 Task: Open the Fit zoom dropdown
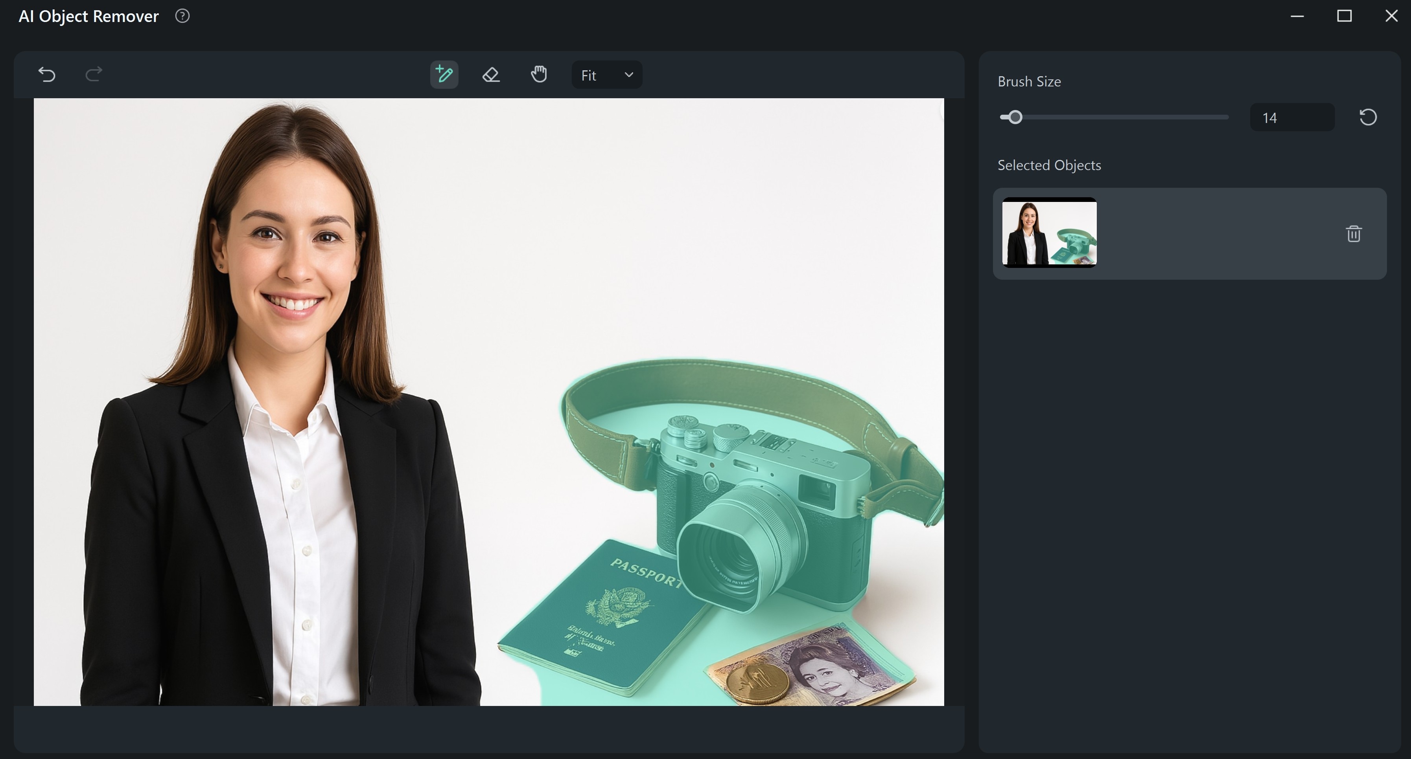point(607,75)
